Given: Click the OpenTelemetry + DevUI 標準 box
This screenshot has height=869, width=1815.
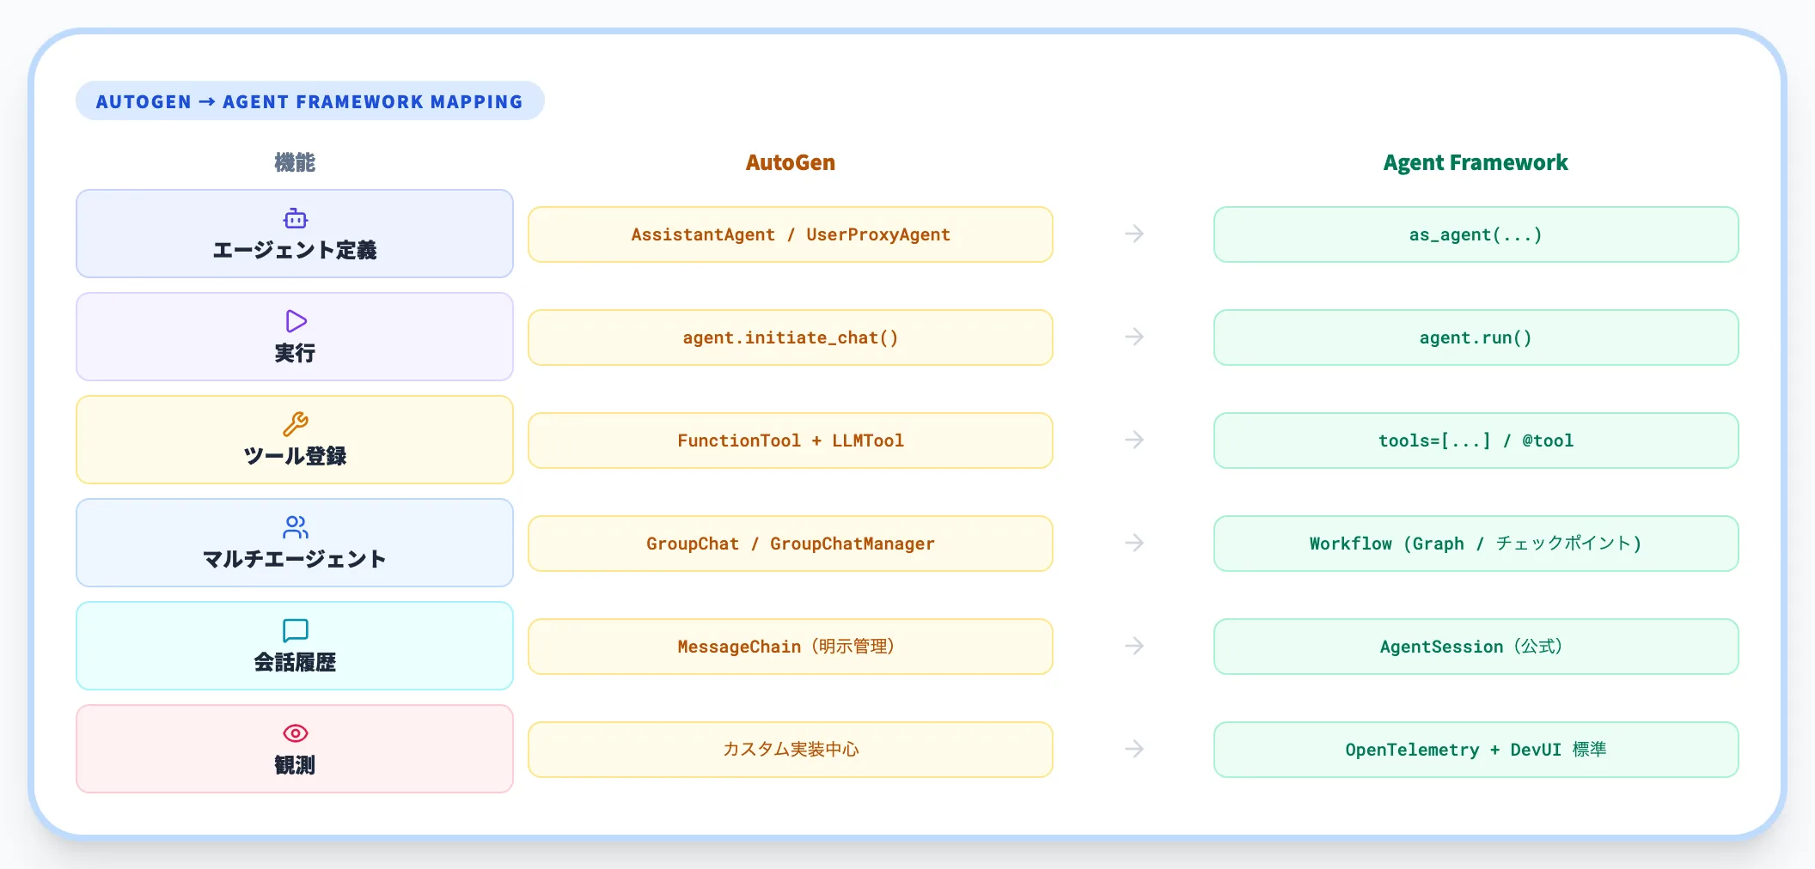Looking at the screenshot, I should [1476, 750].
